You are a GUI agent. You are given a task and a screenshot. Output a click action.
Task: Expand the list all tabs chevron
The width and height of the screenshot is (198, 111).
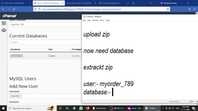click(151, 3)
